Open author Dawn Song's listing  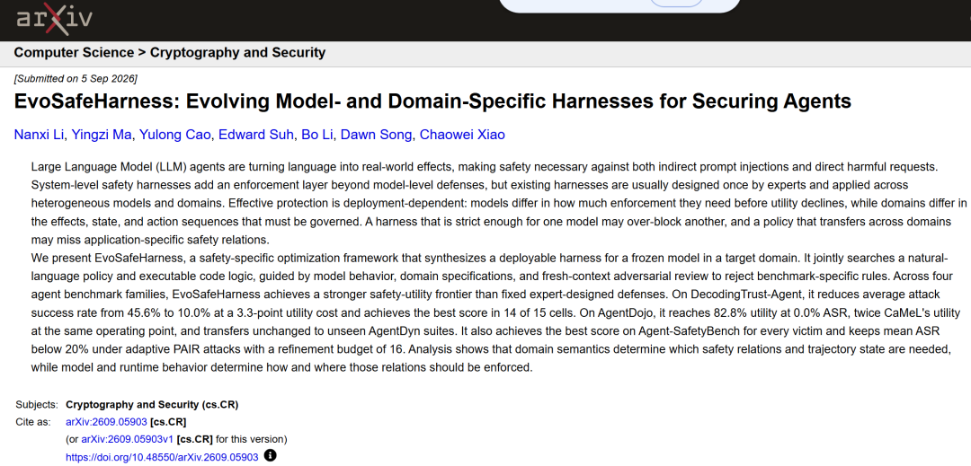377,135
